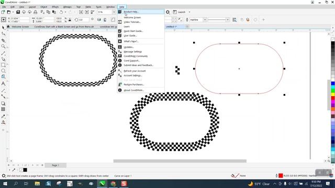This screenshot has height=188, width=335.
Task: Add a new document tab with plus
Action: point(187,27)
